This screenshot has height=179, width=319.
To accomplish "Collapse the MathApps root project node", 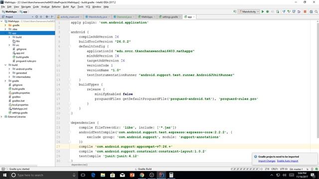I will [1, 21].
